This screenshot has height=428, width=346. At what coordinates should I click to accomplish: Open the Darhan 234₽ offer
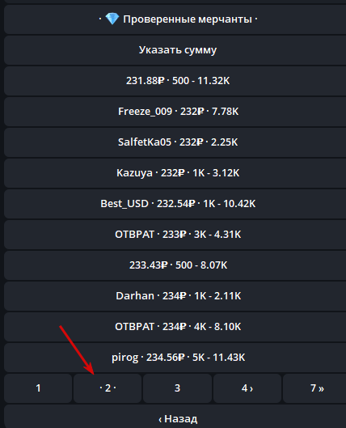(175, 296)
